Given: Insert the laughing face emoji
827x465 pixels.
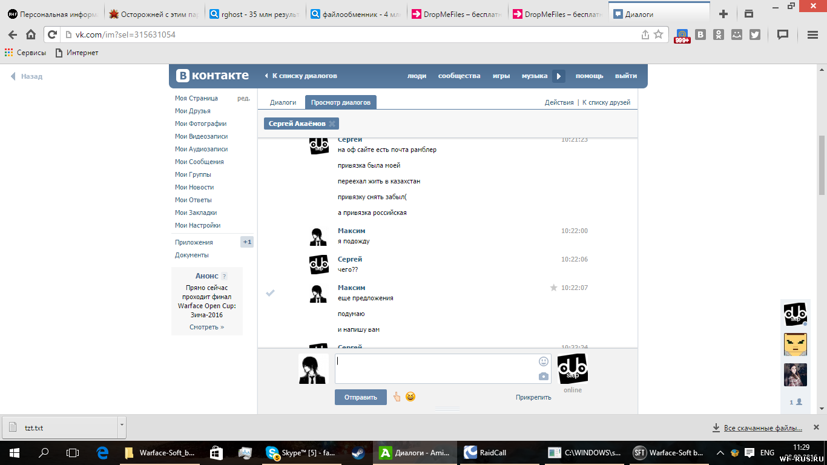Looking at the screenshot, I should point(410,397).
